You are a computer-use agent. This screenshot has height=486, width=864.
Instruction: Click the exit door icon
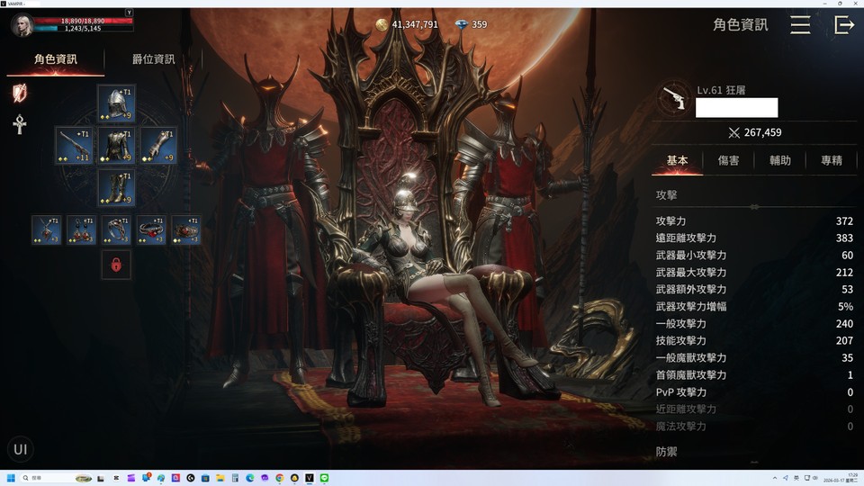coord(843,24)
